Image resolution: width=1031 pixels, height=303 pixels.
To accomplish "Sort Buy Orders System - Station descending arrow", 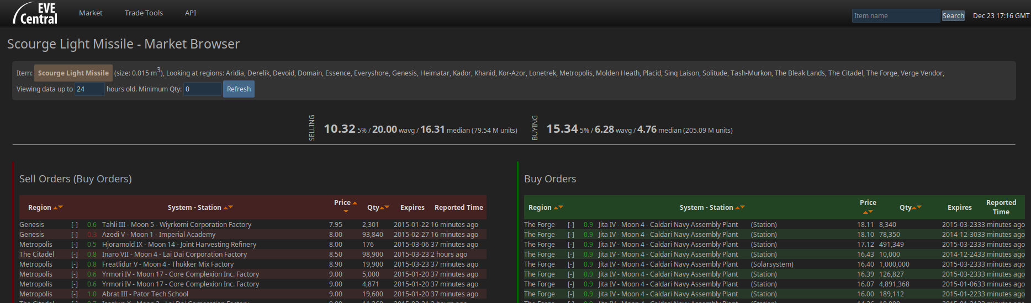I will pos(743,207).
